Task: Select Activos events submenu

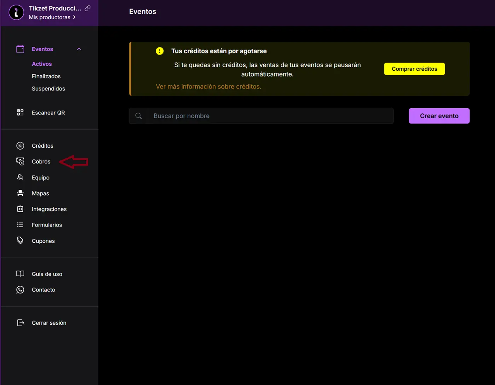Action: coord(42,64)
